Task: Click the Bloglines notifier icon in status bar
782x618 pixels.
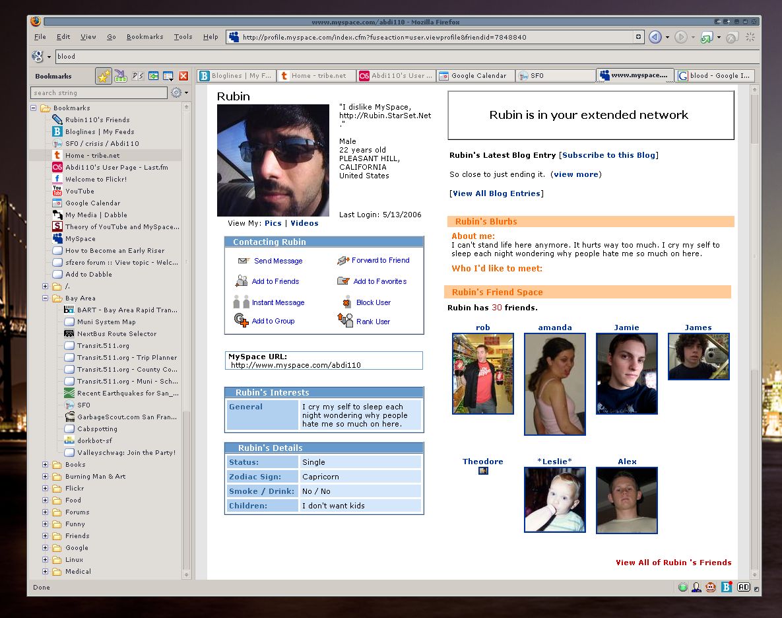Action: click(x=727, y=587)
